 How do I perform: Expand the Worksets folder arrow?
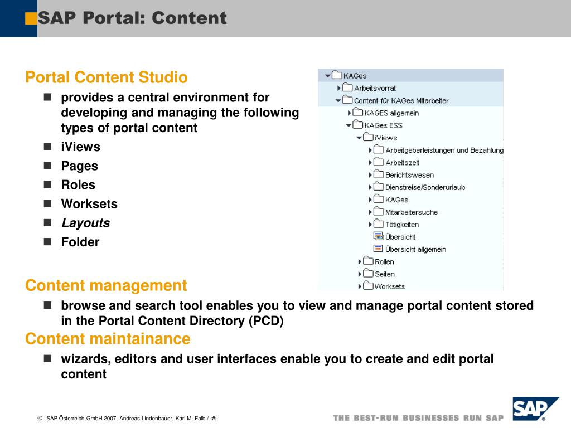pyautogui.click(x=360, y=286)
